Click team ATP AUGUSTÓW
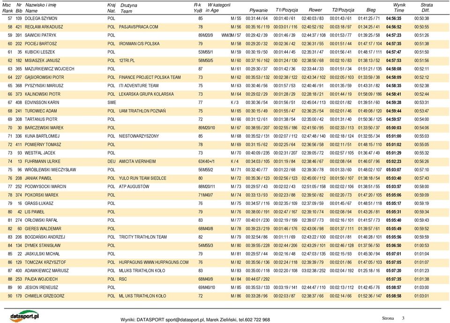Image resolution: width=450 pixels, height=323 pixels. (x=134, y=186)
